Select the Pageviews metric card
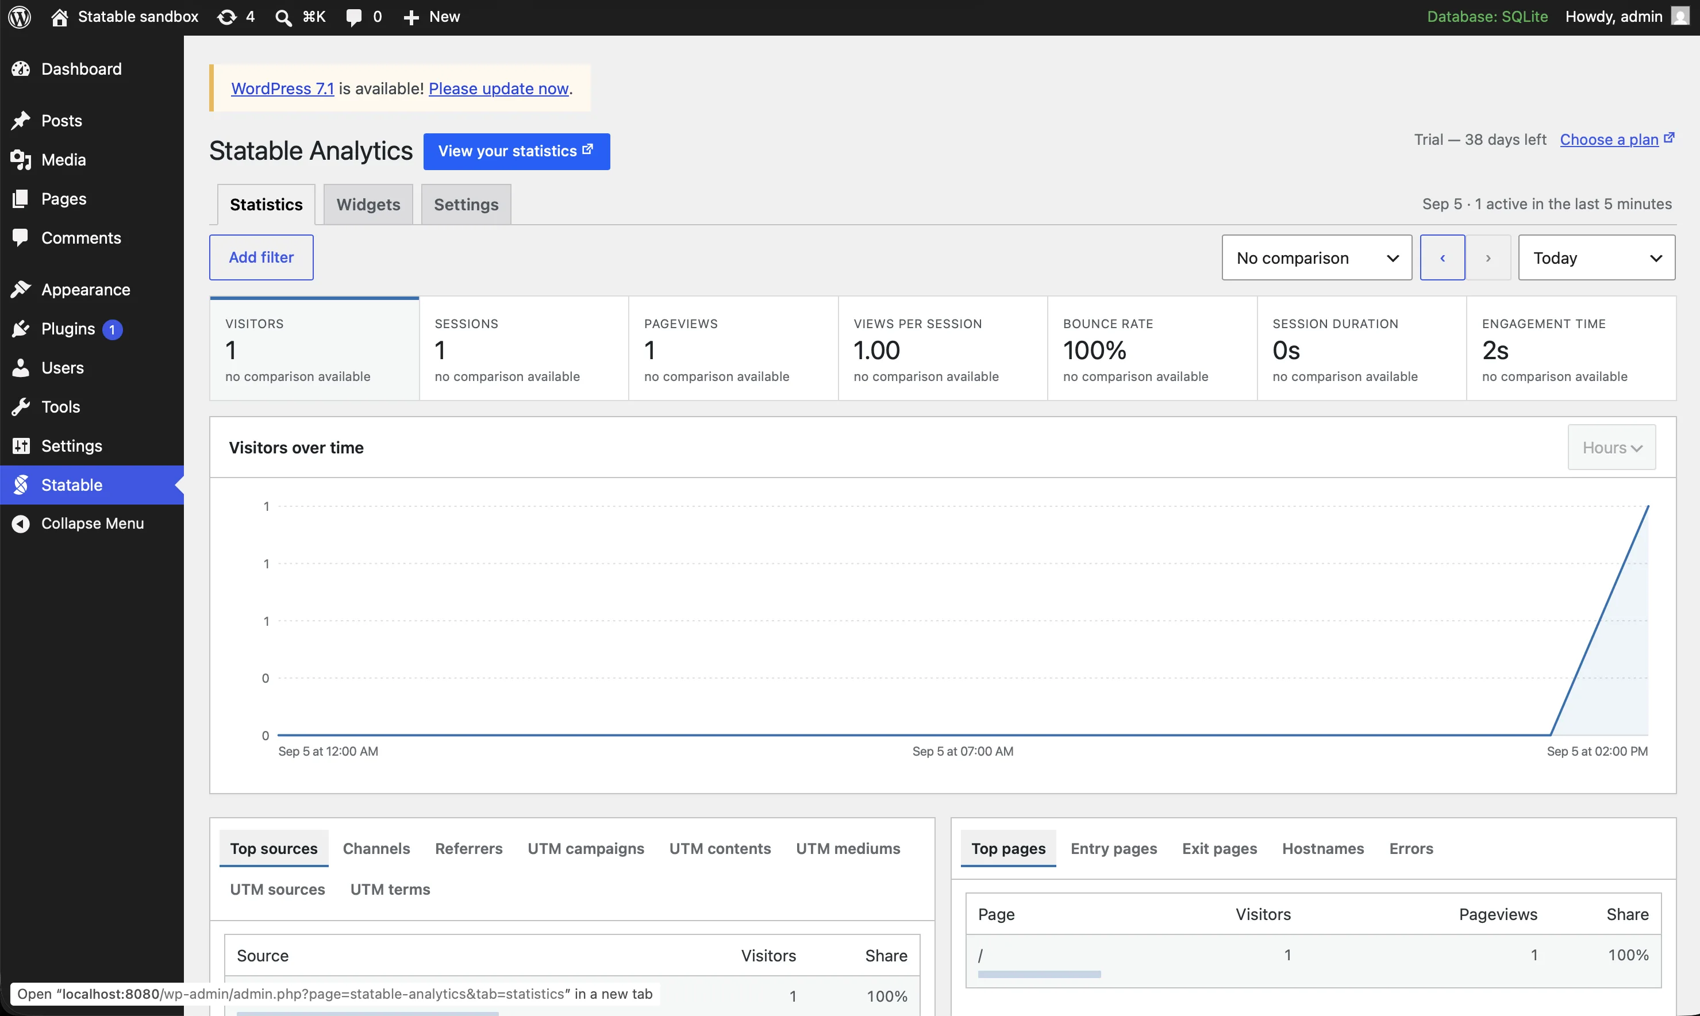The image size is (1700, 1016). pyautogui.click(x=733, y=348)
